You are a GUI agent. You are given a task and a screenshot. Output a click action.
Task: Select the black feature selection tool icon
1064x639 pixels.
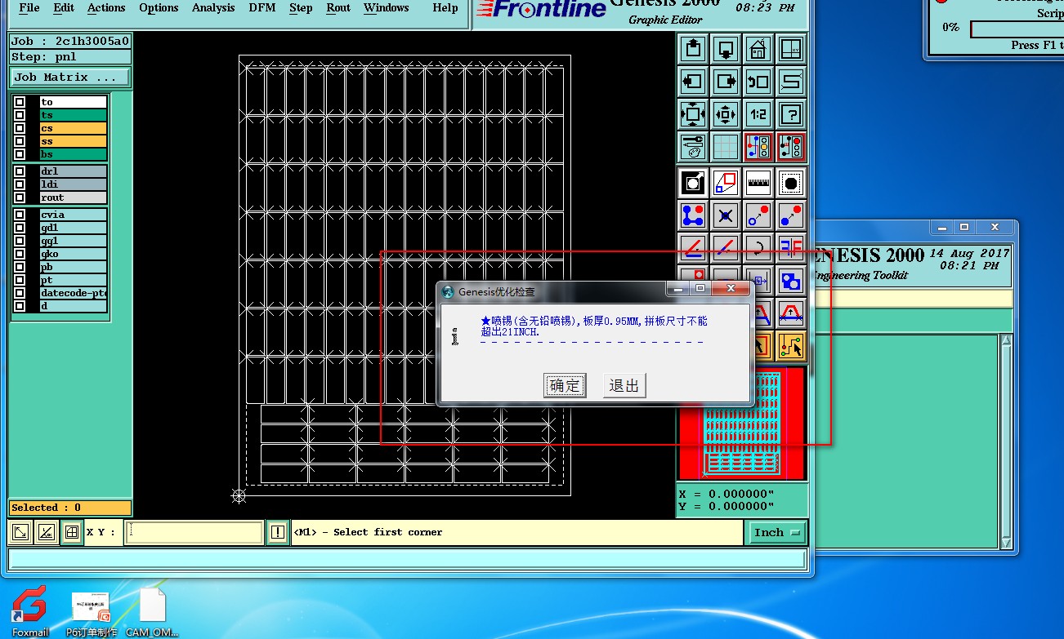pyautogui.click(x=693, y=183)
